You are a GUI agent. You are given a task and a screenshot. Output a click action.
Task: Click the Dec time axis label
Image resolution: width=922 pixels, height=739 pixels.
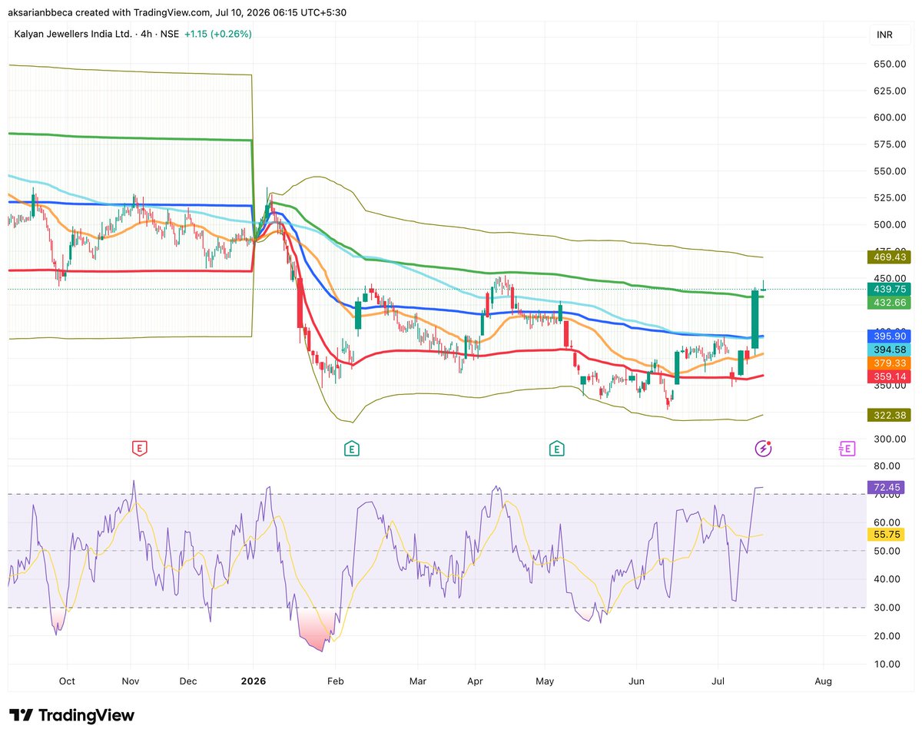tap(188, 681)
